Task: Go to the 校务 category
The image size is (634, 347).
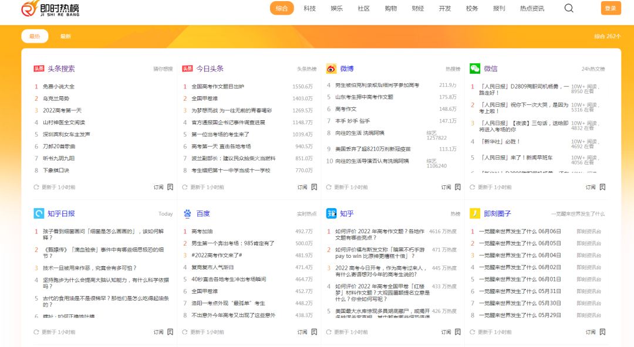Action: tap(472, 8)
